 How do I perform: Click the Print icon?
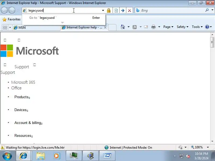(153, 27)
